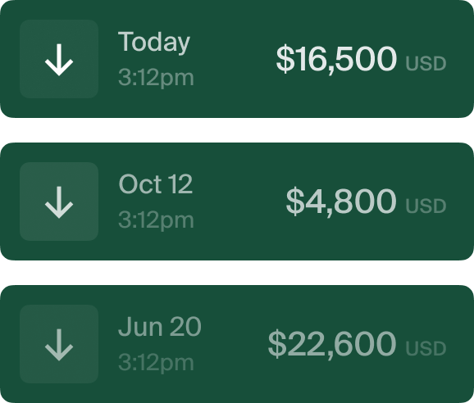Select the $4,800 amount

(x=341, y=201)
